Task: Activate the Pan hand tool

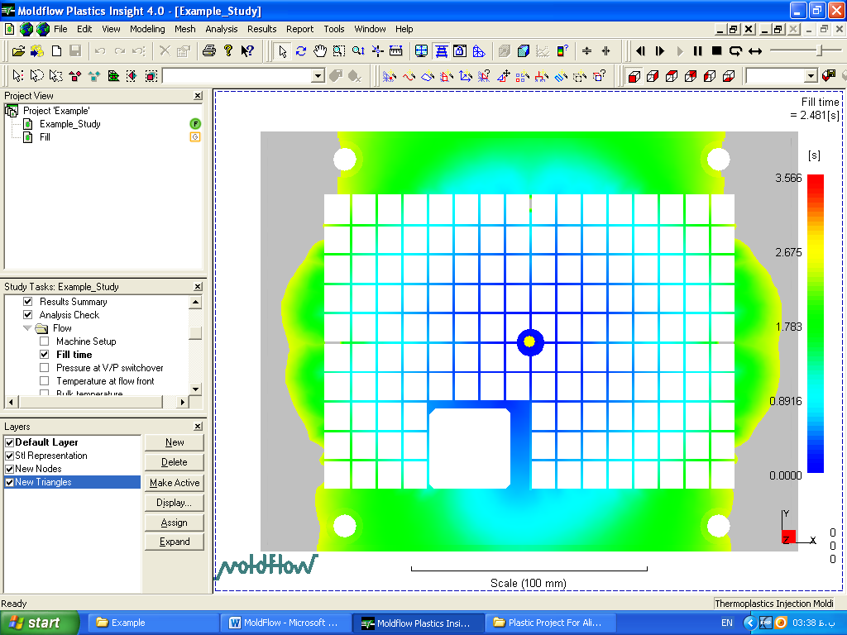Action: (320, 51)
